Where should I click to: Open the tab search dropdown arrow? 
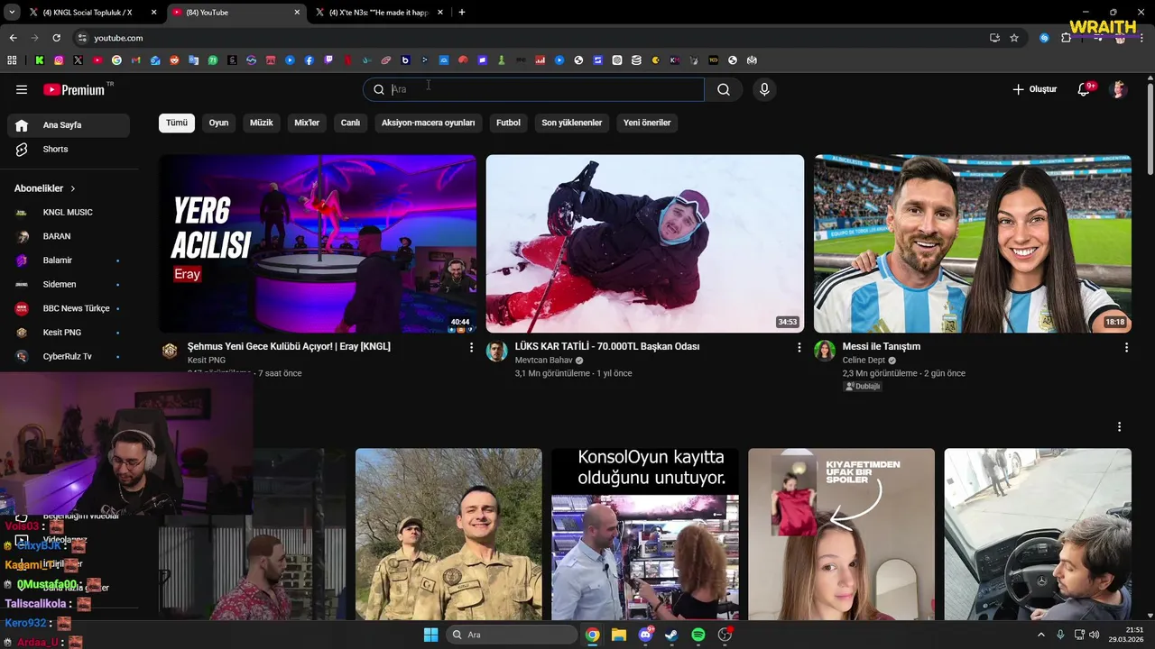pos(11,13)
